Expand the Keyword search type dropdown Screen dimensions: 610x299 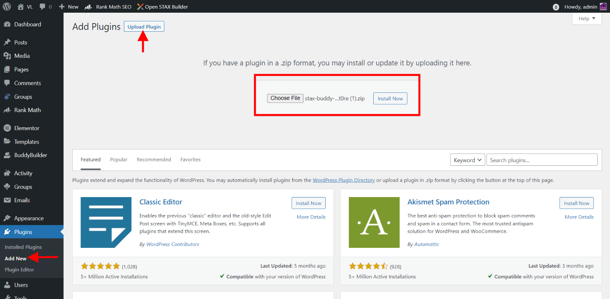coord(467,160)
